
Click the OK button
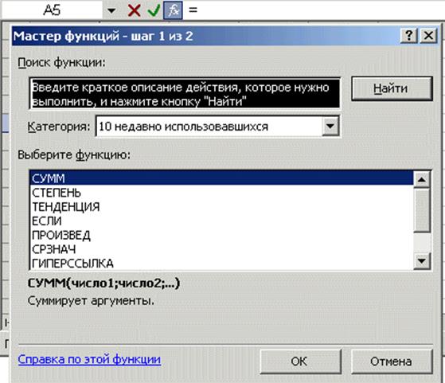[300, 362]
